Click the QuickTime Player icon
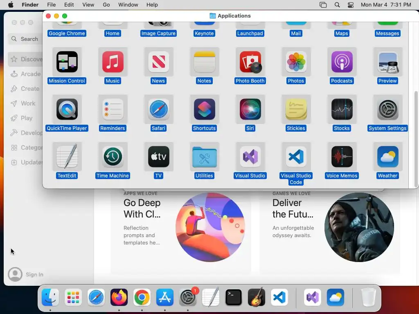 tap(67, 109)
